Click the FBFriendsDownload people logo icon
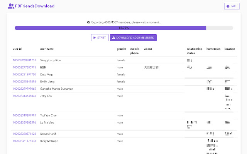The width and height of the screenshot is (247, 154). [11, 6]
